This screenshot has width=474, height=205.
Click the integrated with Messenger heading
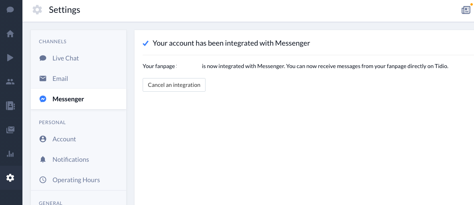231,43
